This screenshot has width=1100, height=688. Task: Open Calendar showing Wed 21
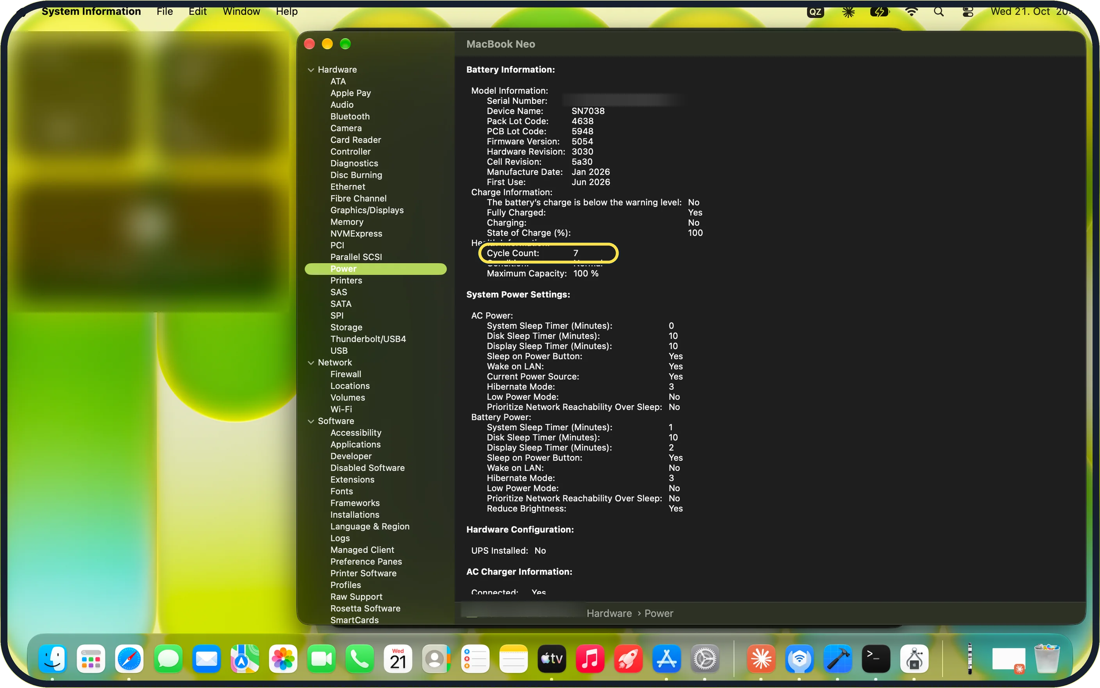click(x=398, y=658)
